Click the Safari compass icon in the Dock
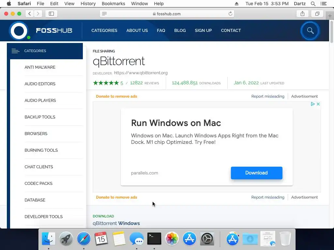Image resolution: width=334 pixels, height=250 pixels. (84, 239)
